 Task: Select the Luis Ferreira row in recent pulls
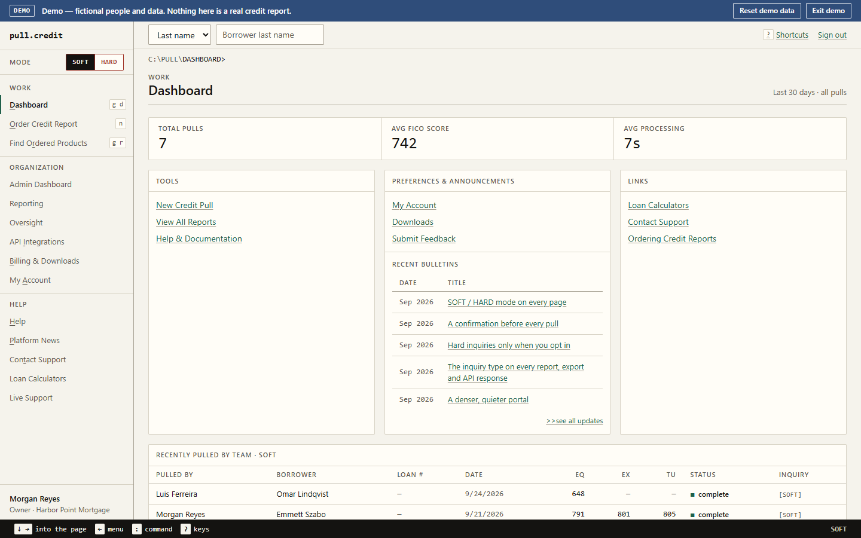coord(497,494)
